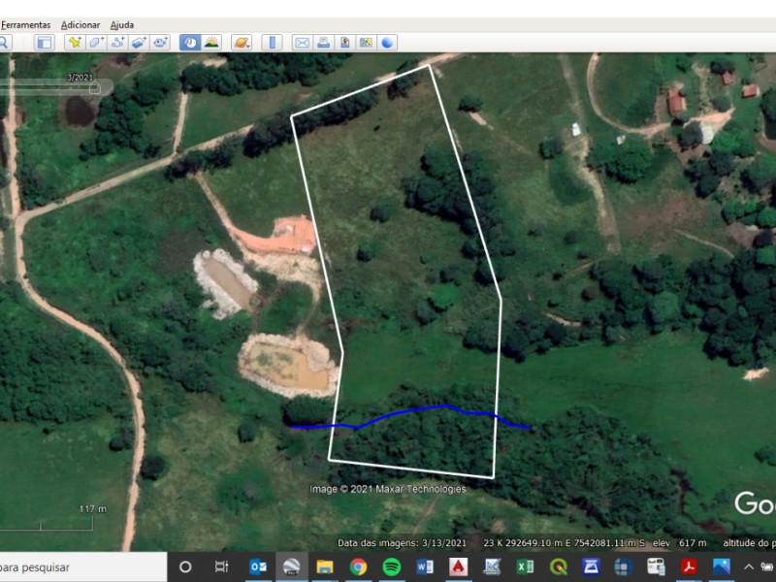Click the historical imagery time slider handle
This screenshot has height=582, width=776.
[94, 88]
